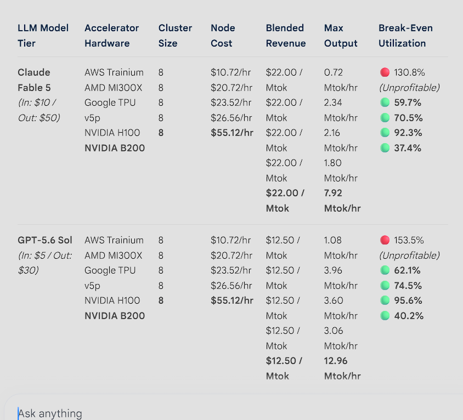Select the 37.4% break-even value
Viewport: 463px width, 420px height.
point(408,148)
